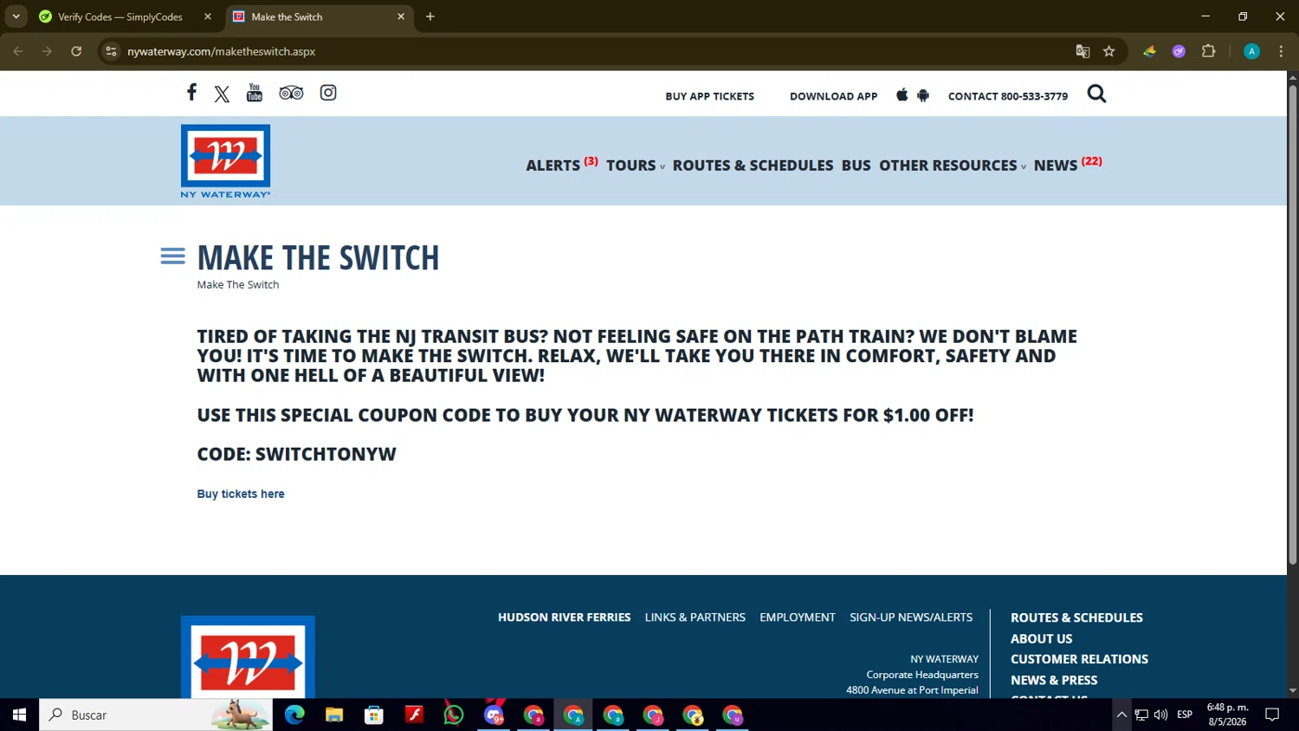Click the 'CODE: SWITCHTONYW' coupon text
This screenshot has width=1299, height=731.
coord(296,454)
